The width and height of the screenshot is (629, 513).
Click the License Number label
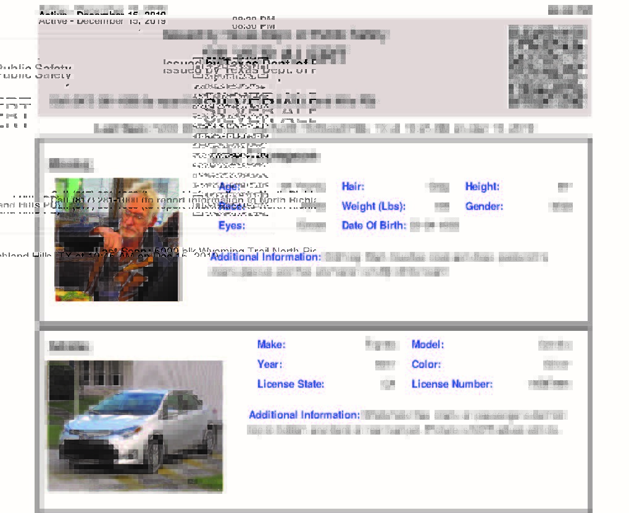pyautogui.click(x=452, y=384)
